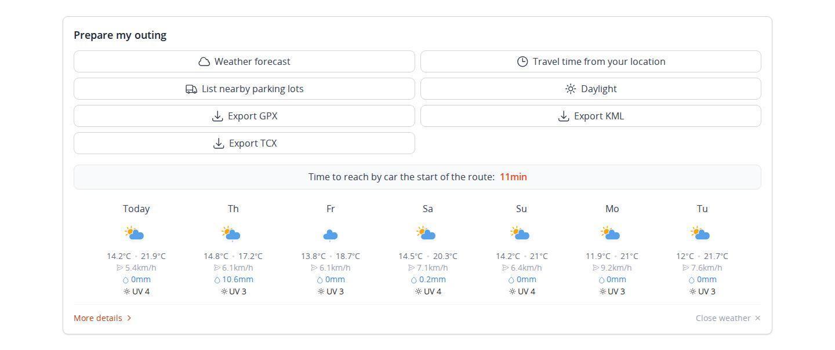This screenshot has height=350, width=835.
Task: Click Thursday's 17.2°C high temperature
Action: tap(250, 256)
